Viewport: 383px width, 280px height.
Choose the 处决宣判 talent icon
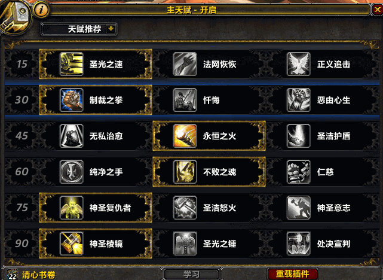tap(299, 244)
